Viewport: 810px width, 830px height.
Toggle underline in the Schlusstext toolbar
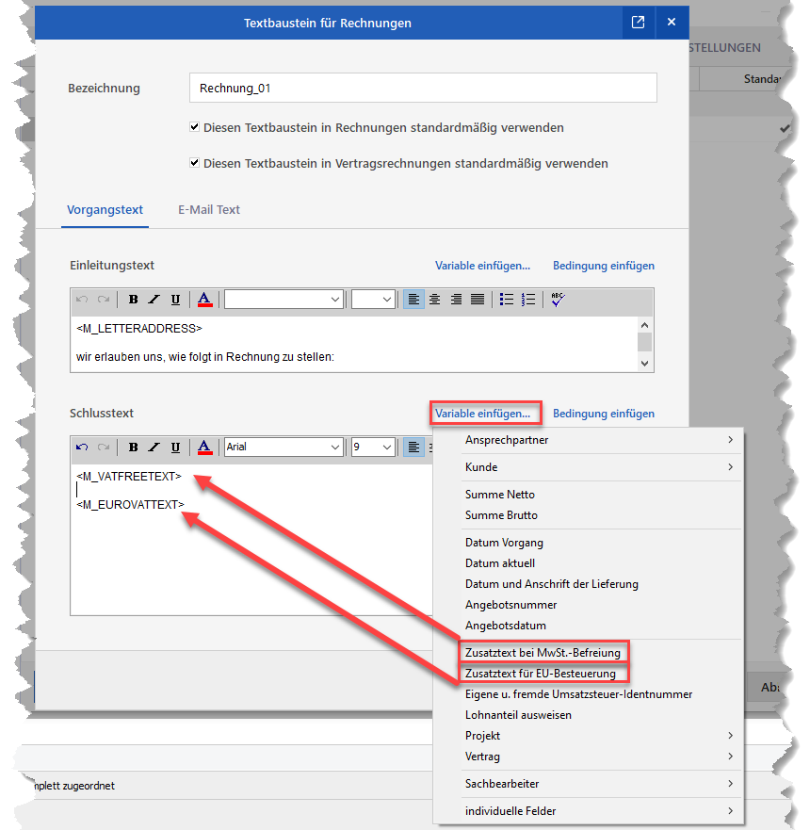(x=175, y=447)
